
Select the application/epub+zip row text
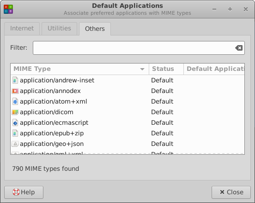pyautogui.click(x=52, y=133)
